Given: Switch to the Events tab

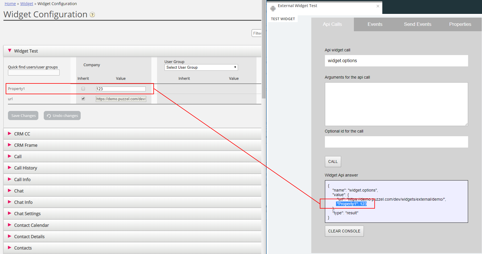Looking at the screenshot, I should point(375,24).
